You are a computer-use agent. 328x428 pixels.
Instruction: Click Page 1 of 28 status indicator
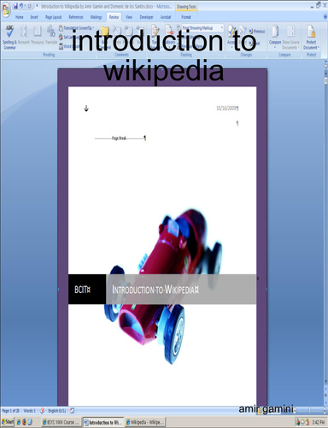coord(10,411)
